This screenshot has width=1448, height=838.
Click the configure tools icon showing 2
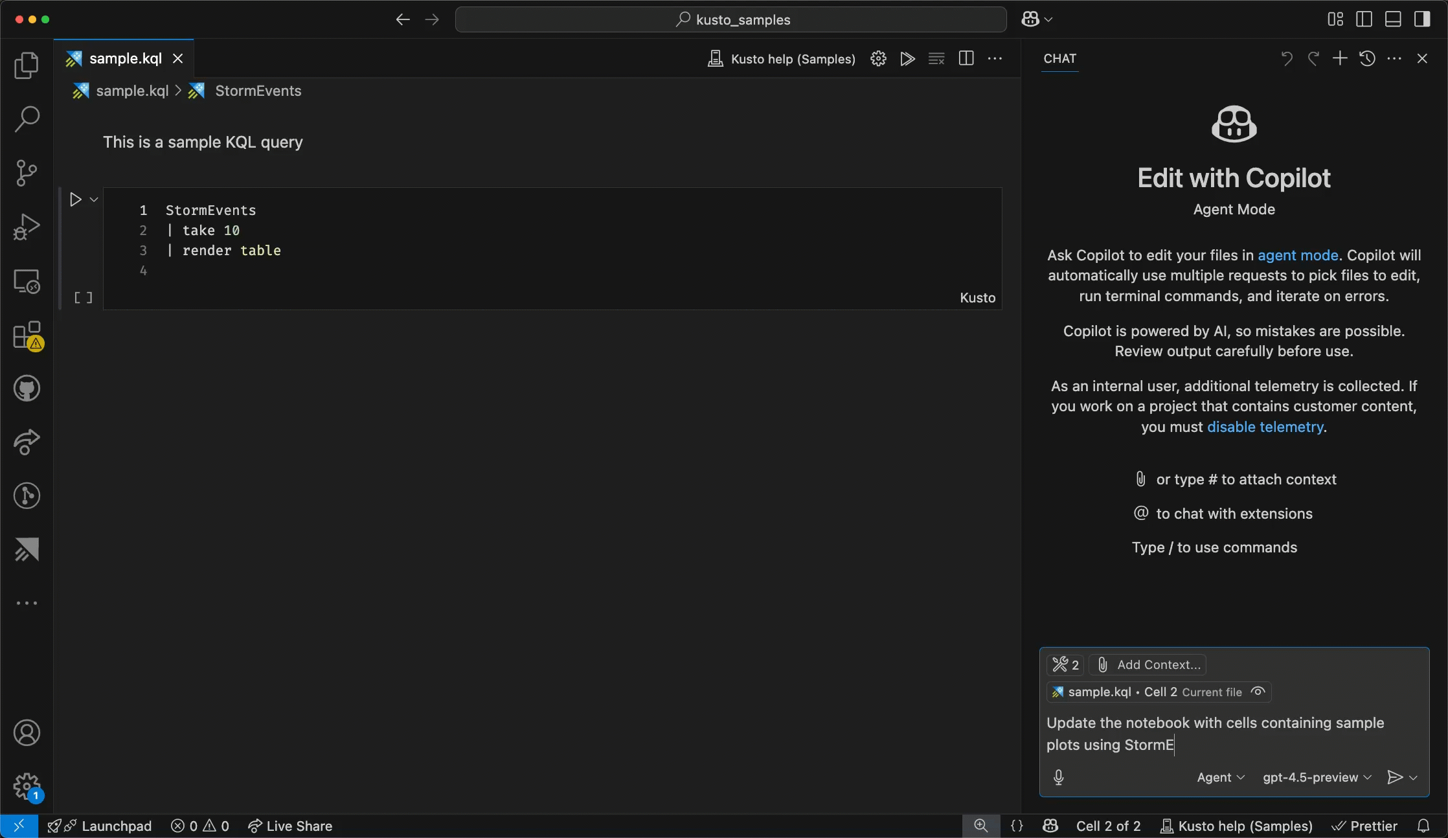coord(1066,665)
